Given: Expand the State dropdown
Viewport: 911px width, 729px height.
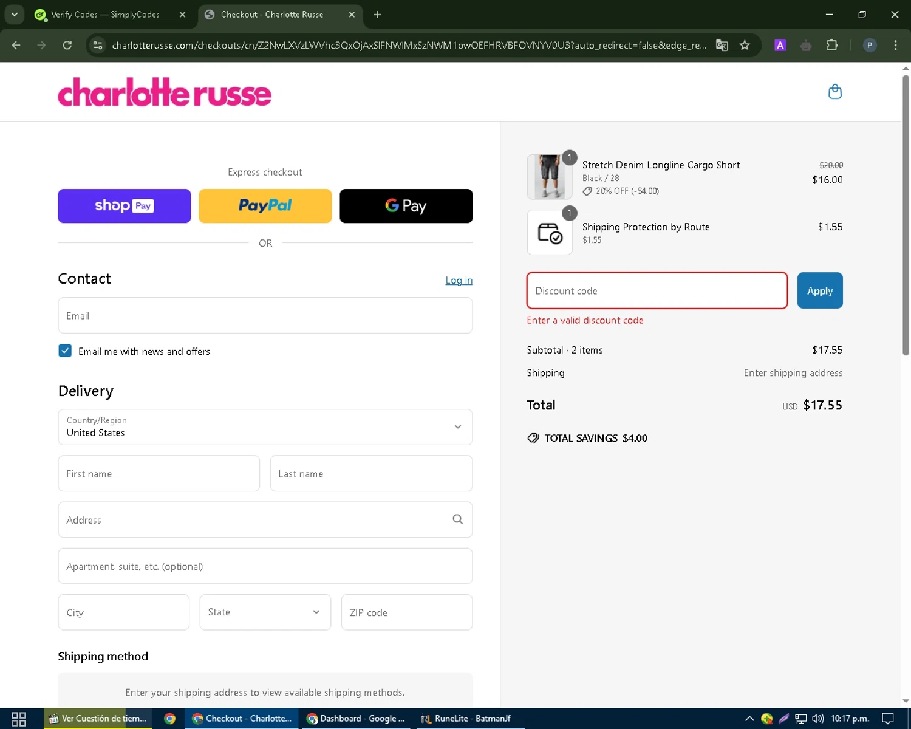Looking at the screenshot, I should pos(265,612).
